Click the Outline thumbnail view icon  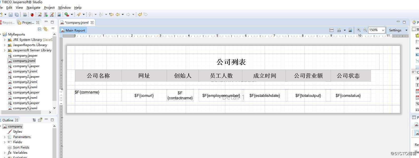tap(40, 120)
